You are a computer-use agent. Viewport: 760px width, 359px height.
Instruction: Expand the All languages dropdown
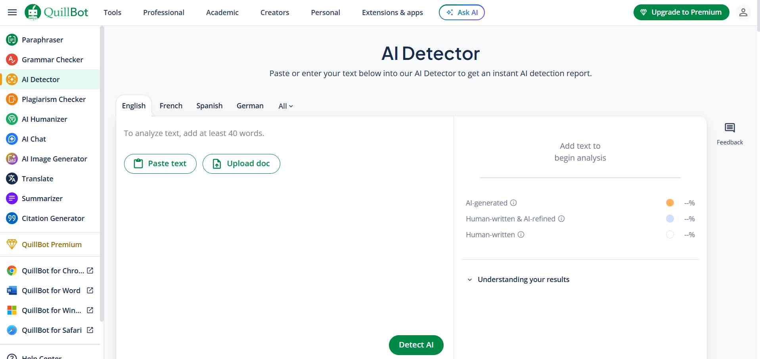coord(285,106)
